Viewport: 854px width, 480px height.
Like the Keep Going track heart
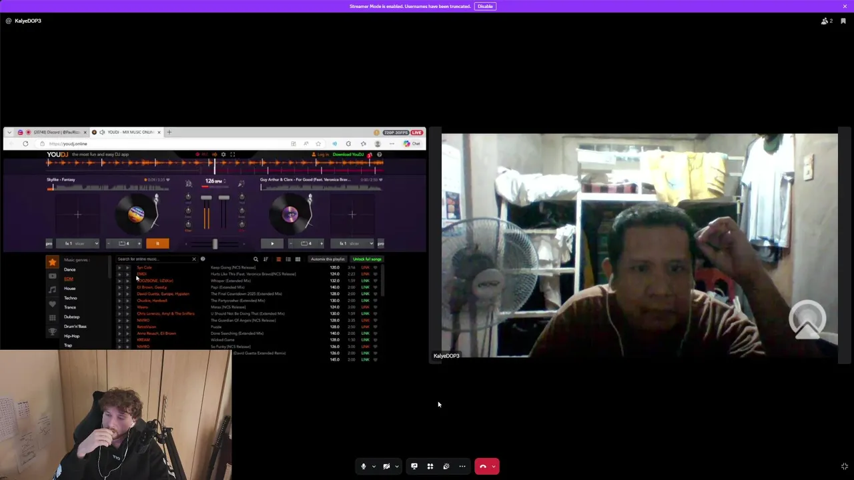pyautogui.click(x=376, y=267)
